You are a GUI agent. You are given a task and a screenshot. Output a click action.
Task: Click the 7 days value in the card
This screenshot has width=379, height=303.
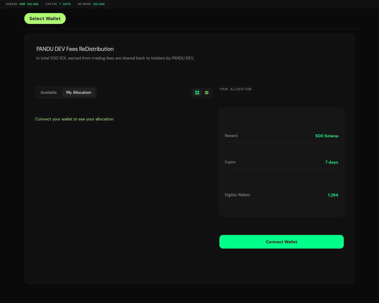pyautogui.click(x=332, y=162)
